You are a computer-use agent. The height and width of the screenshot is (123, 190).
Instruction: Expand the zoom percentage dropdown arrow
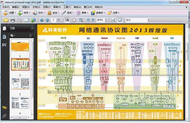click(106, 20)
